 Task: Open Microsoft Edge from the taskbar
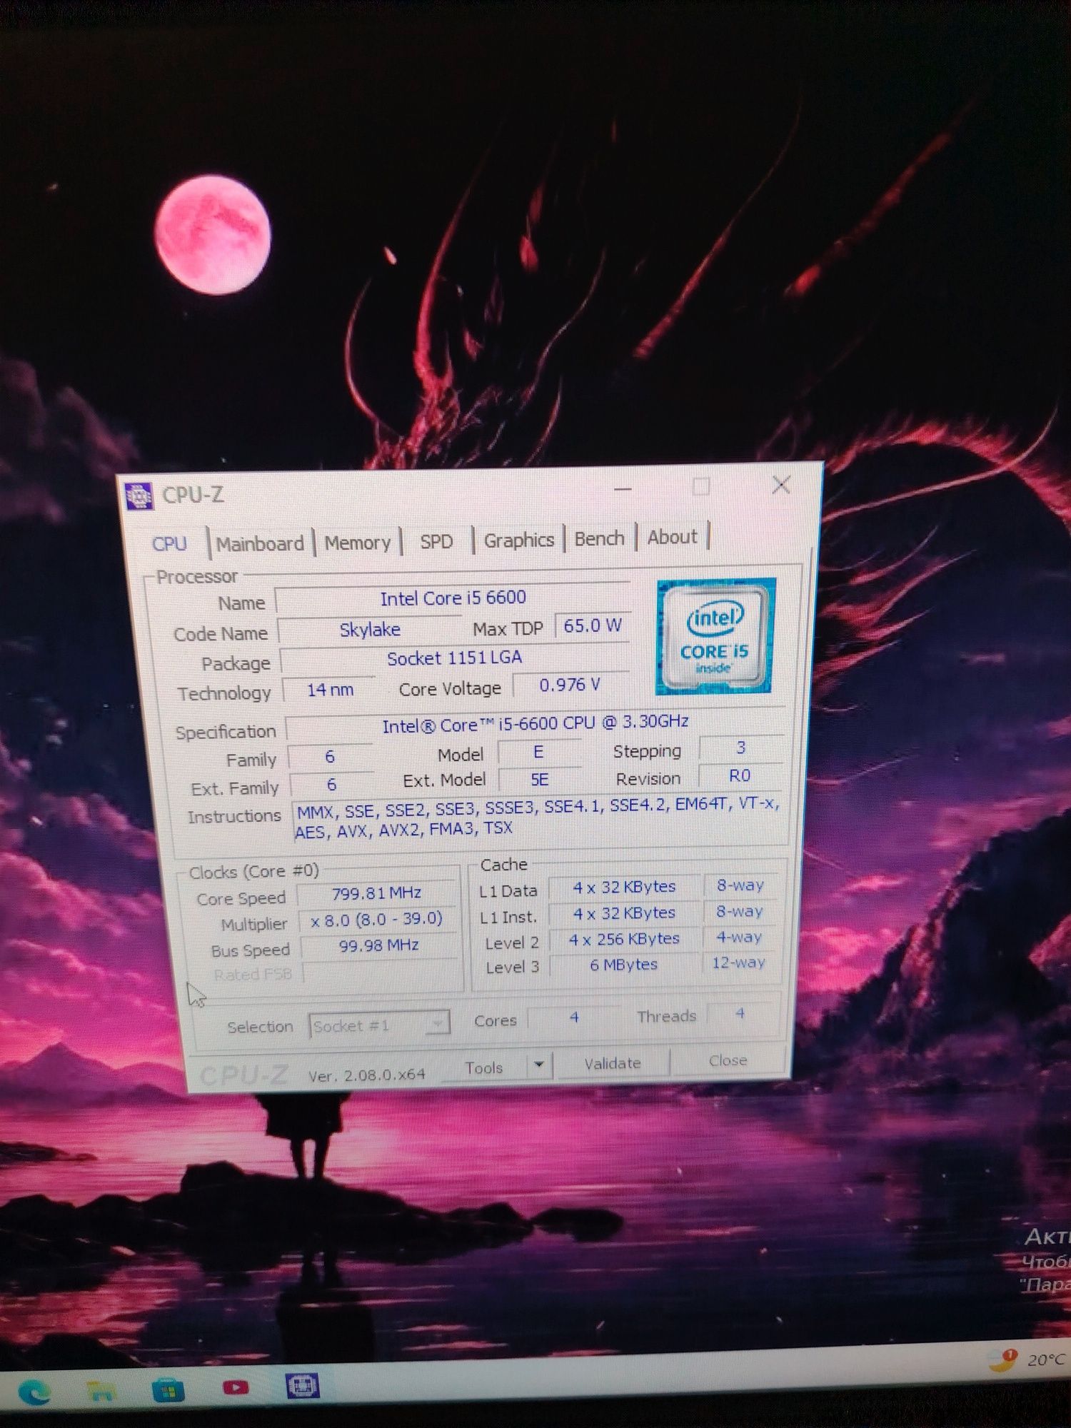pyautogui.click(x=33, y=1392)
